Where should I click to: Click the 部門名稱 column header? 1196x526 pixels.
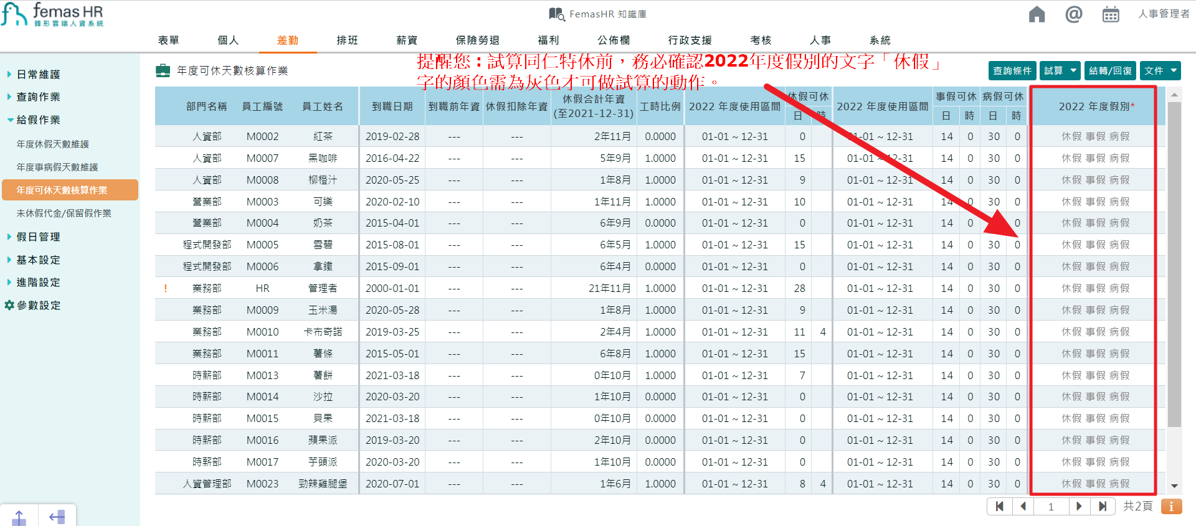point(206,106)
